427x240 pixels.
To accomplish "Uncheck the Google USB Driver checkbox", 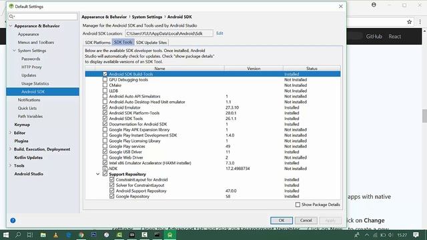I will 105,152.
